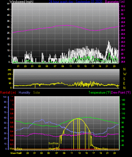Select the red "Rainfall (.in)" legend label
The width and height of the screenshot is (132, 157).
8,93
